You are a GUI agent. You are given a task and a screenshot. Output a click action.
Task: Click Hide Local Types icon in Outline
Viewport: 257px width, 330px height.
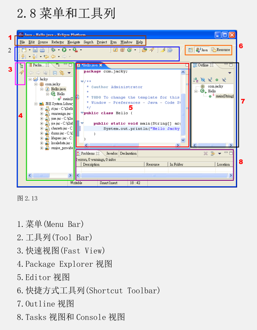click(x=224, y=80)
